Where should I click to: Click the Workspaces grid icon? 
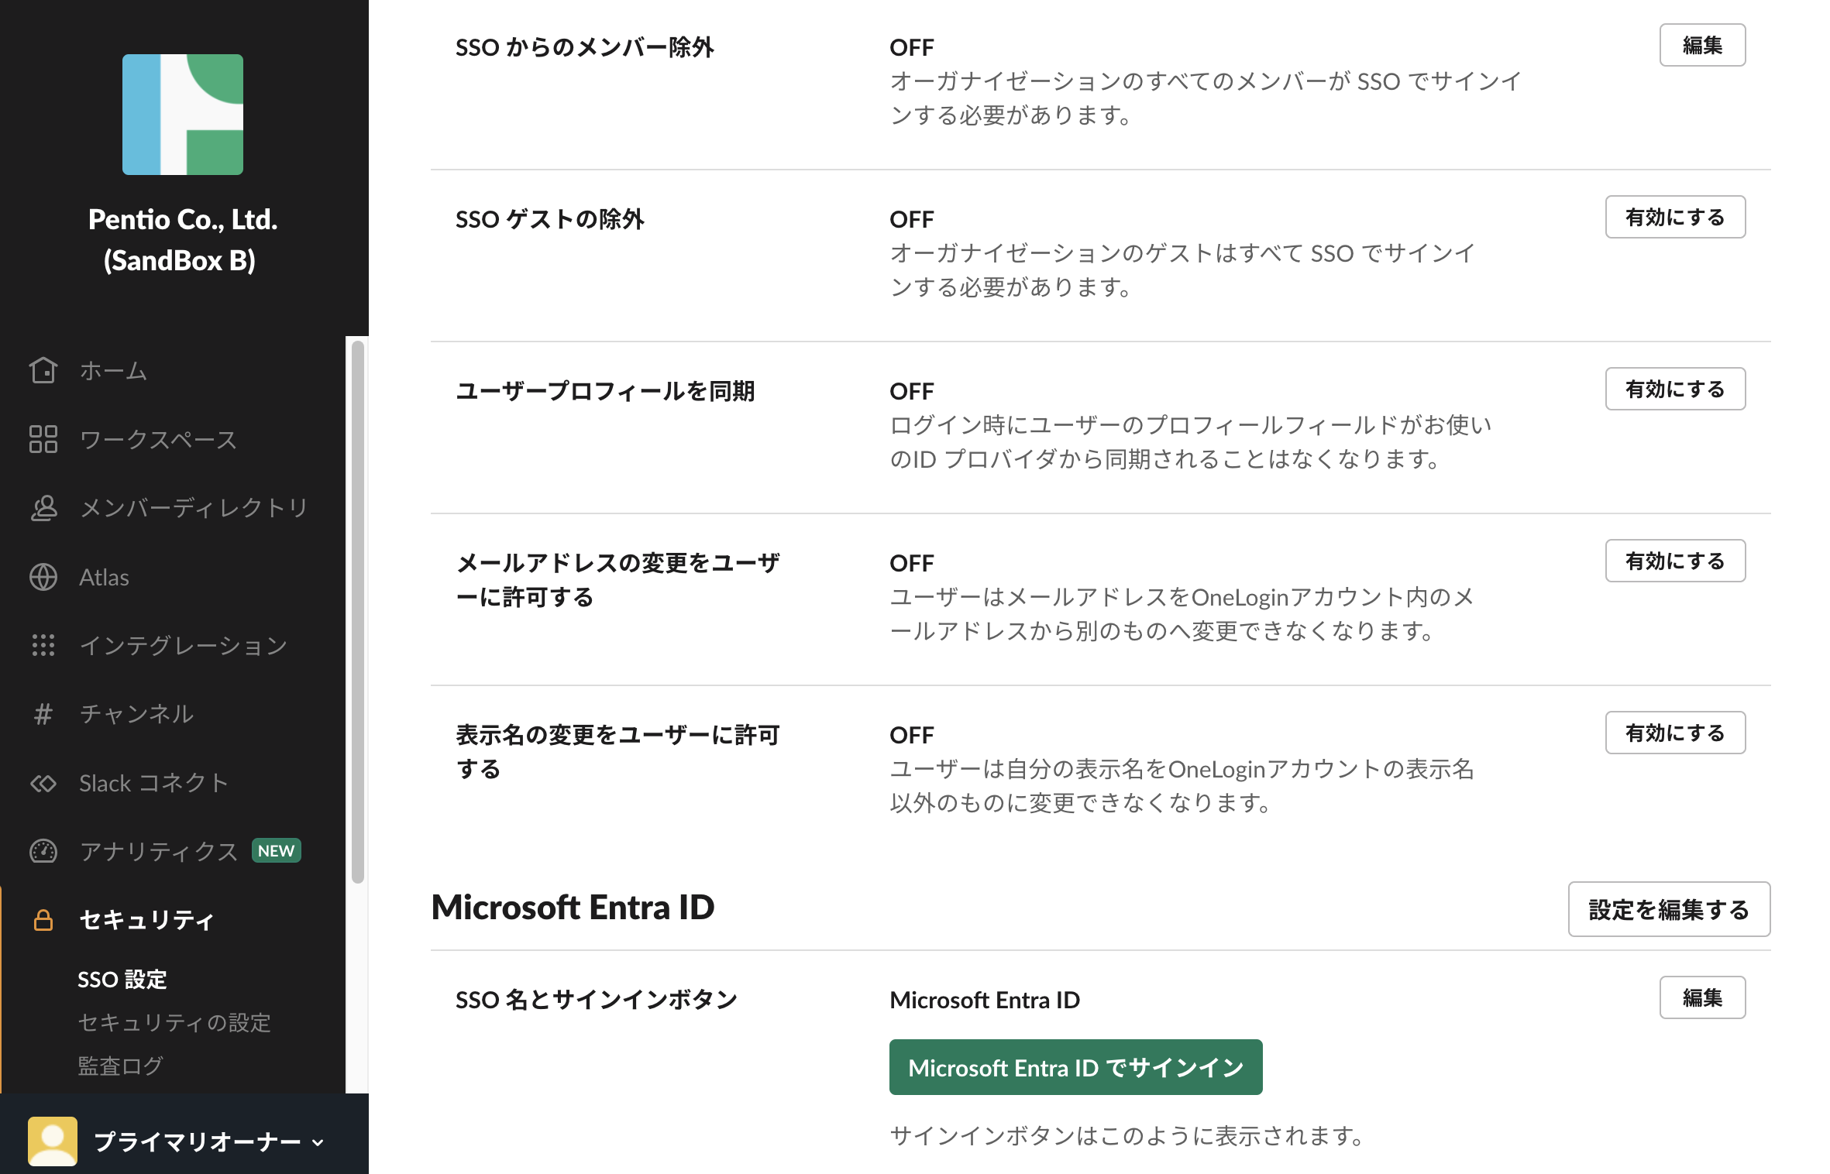click(x=43, y=439)
